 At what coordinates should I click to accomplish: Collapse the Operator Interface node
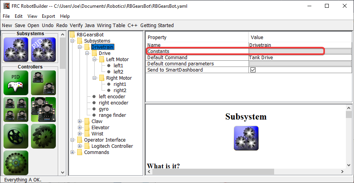pyautogui.click(x=72, y=140)
